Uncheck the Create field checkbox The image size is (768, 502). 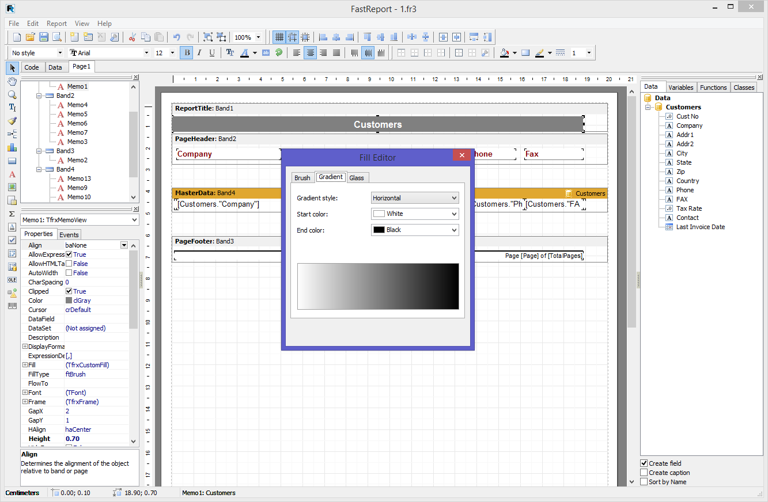tap(644, 463)
